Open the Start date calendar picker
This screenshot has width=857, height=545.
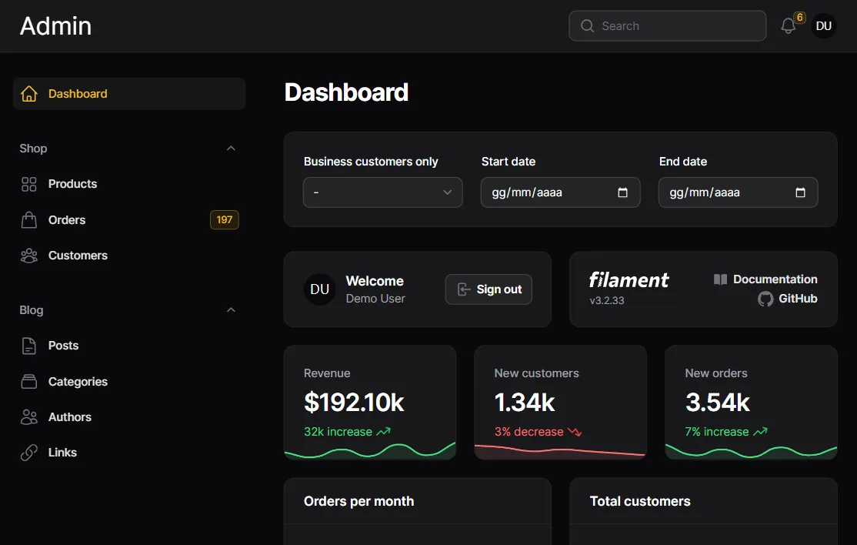622,192
